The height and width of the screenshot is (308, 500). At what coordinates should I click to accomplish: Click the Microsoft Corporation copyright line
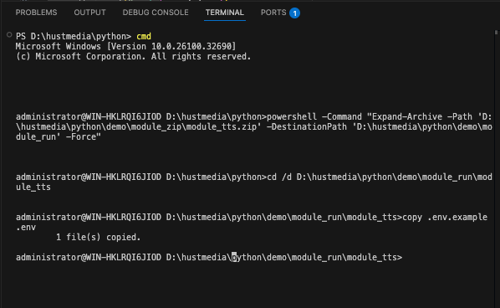(133, 56)
